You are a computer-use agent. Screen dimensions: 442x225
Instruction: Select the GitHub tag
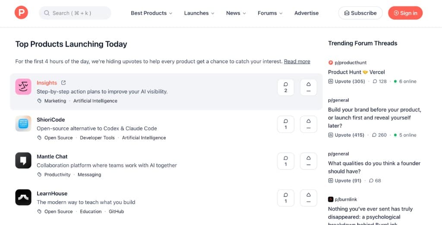(116, 212)
